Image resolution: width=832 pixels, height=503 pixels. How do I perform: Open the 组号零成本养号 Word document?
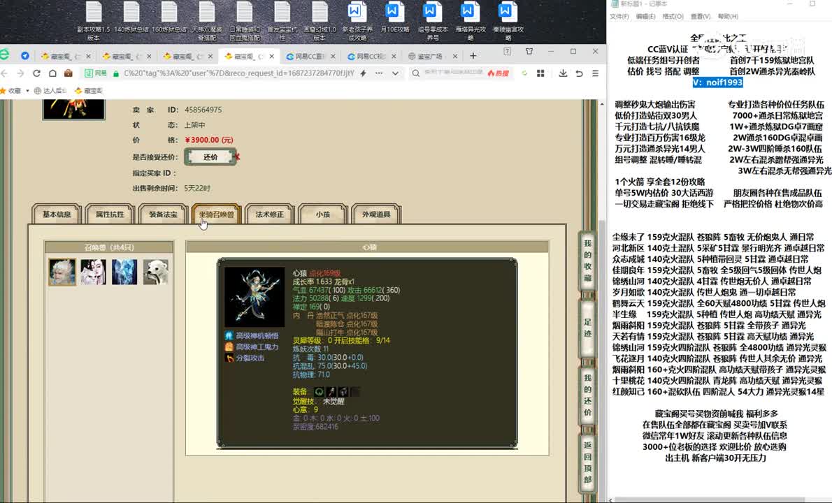(x=433, y=21)
